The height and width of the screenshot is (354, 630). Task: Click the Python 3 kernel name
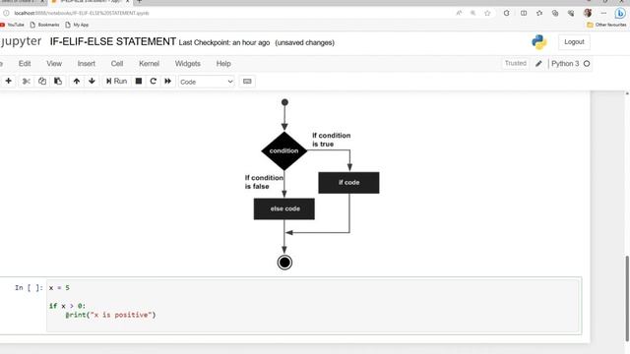(565, 63)
